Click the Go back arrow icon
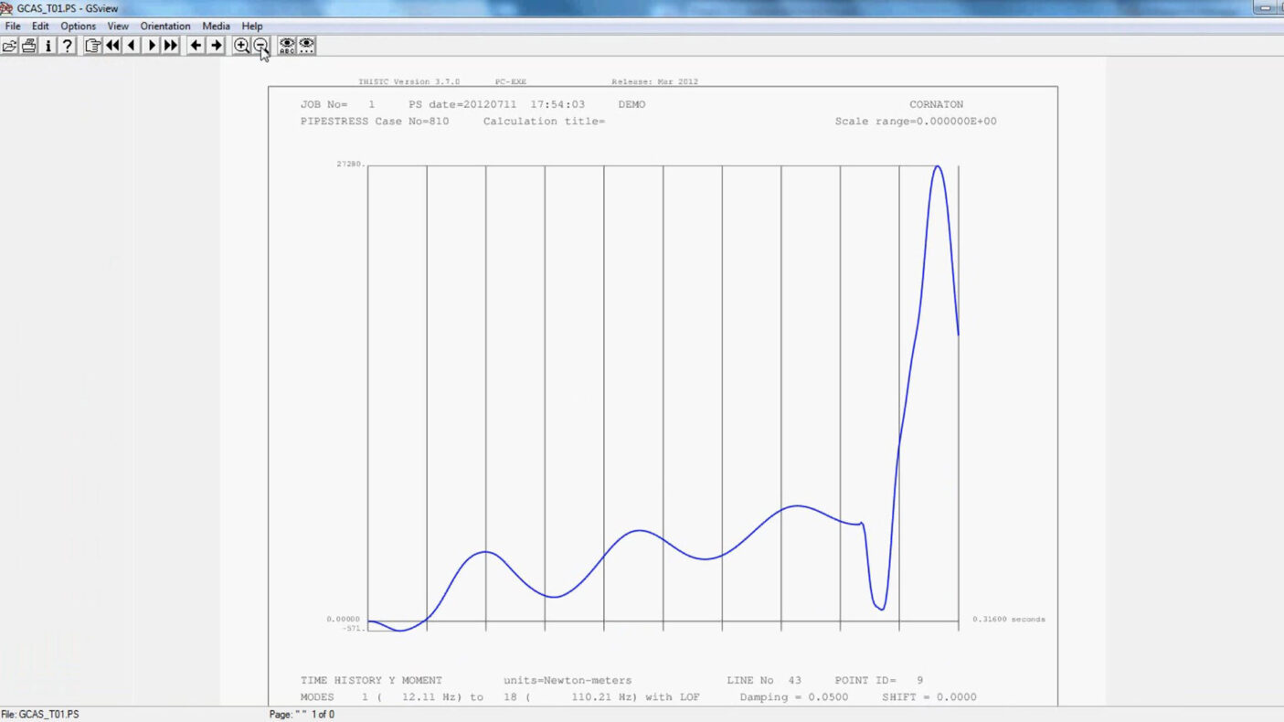The image size is (1284, 722). [196, 46]
